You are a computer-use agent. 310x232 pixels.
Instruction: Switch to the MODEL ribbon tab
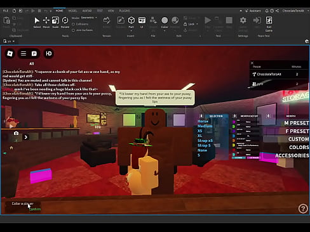point(72,11)
